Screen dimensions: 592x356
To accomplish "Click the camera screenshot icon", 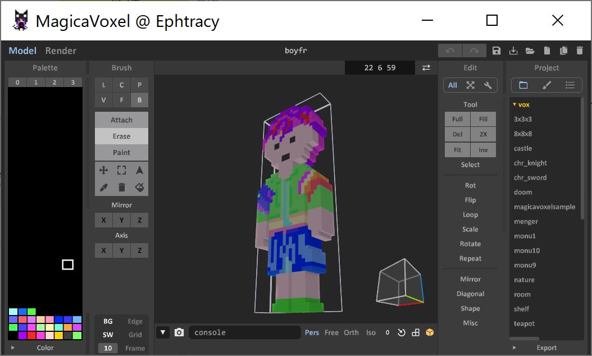I will click(179, 332).
